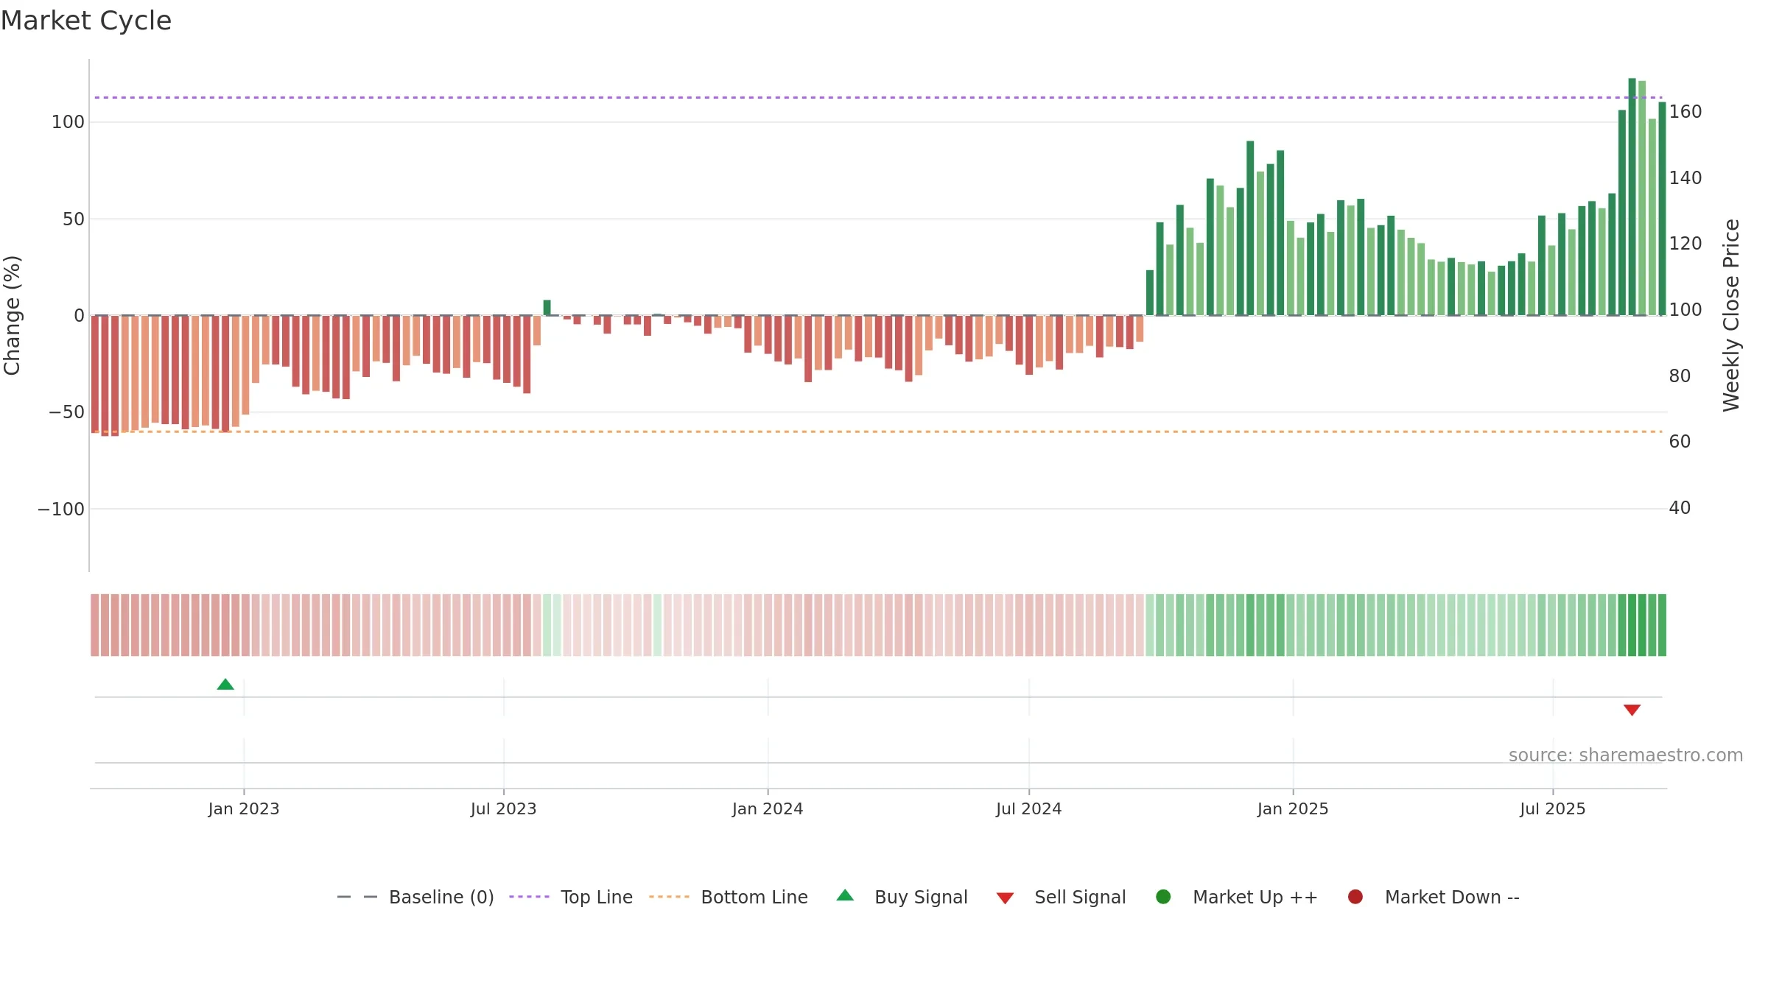
Task: Click the source: sharemaestro.com text
Action: pyautogui.click(x=1626, y=755)
